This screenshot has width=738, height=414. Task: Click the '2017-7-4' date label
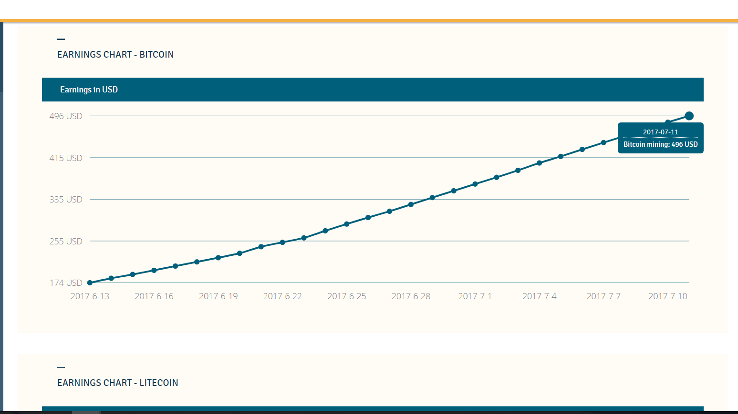click(x=539, y=296)
